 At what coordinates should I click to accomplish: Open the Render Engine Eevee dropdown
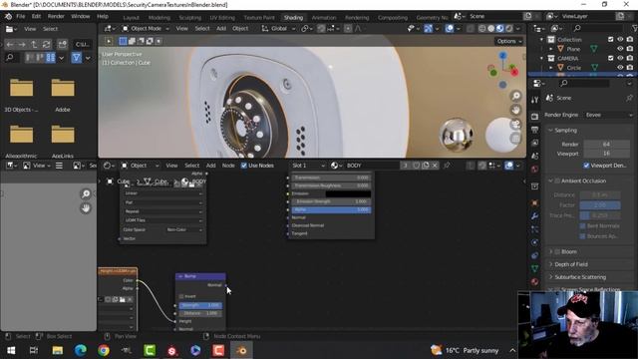[x=609, y=115]
